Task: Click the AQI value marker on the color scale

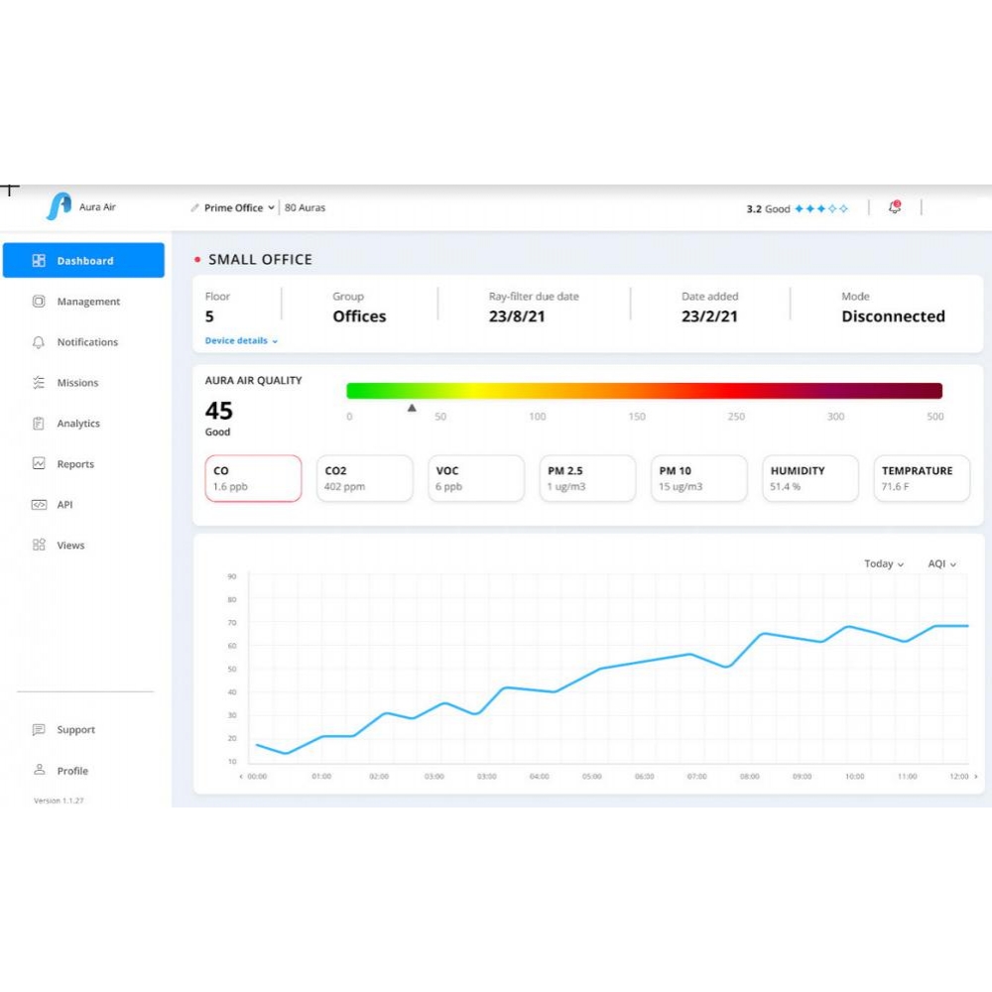Action: (x=412, y=406)
